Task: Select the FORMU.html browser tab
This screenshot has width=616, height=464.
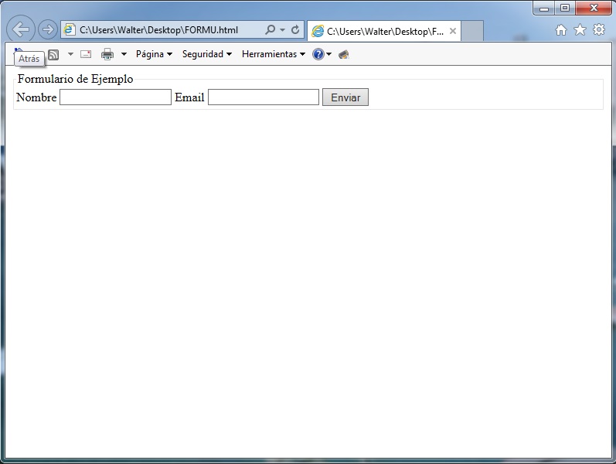Action: coord(379,32)
